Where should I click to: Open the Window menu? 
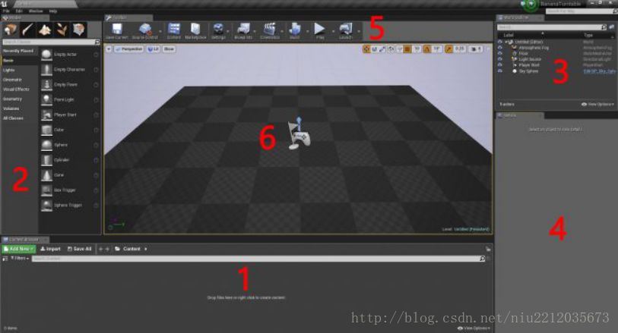tap(36, 11)
